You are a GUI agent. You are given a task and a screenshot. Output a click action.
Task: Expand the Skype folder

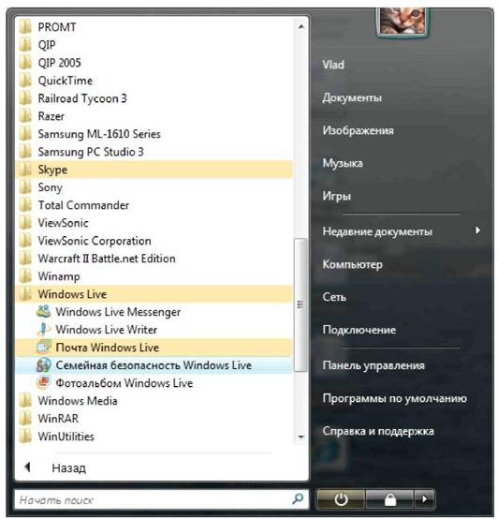[154, 170]
